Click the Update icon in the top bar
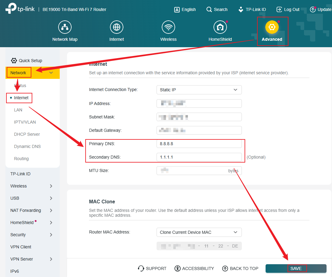Screen dimensions: 332x277 tap(313, 9)
